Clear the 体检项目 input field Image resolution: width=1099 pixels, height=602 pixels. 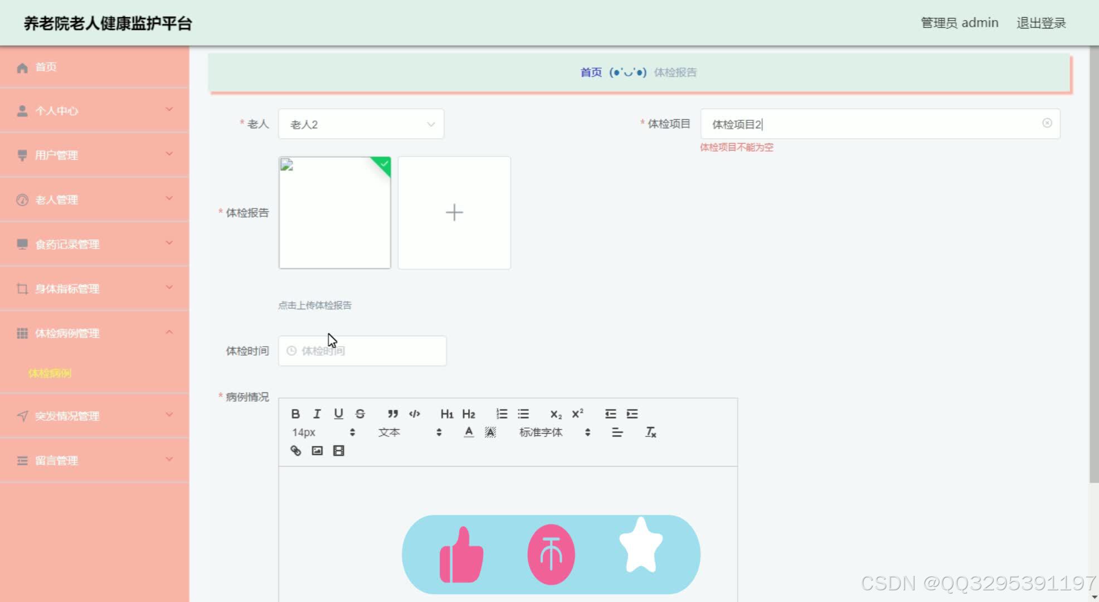pyautogui.click(x=1047, y=123)
